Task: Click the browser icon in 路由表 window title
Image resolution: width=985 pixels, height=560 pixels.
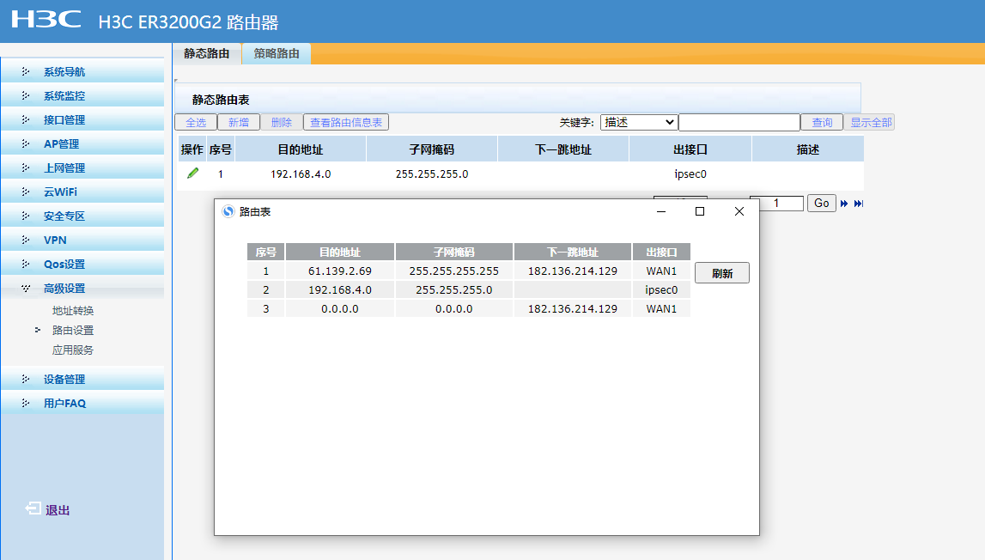Action: click(228, 212)
